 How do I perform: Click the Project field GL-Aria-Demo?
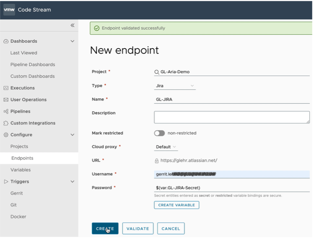[x=232, y=72]
